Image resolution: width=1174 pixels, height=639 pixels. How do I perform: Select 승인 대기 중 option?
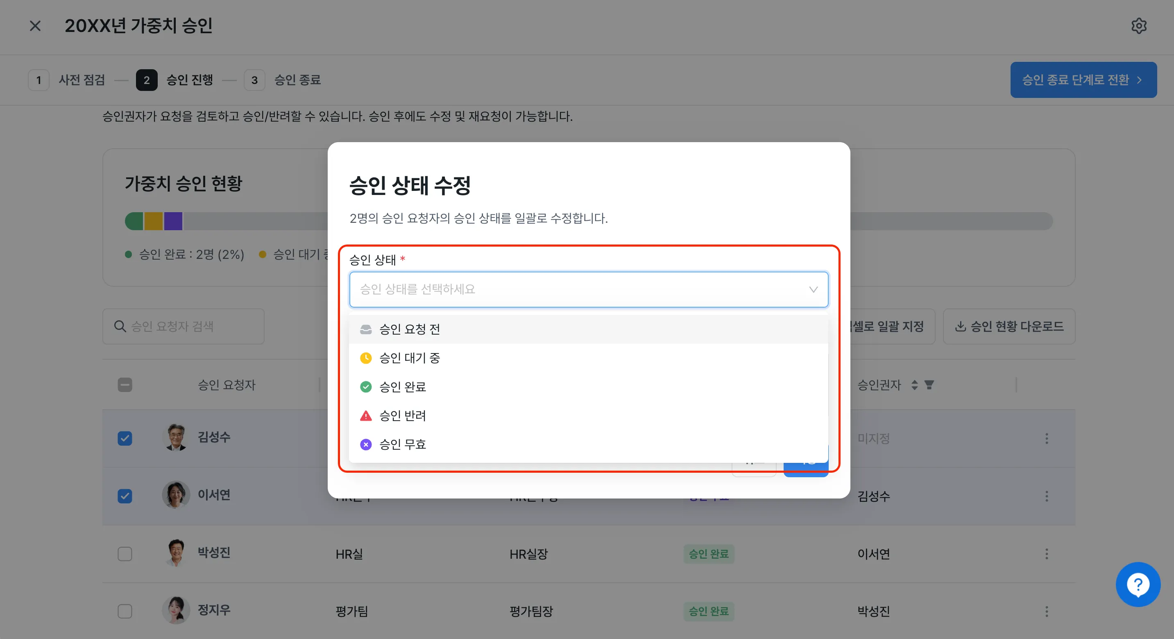588,358
